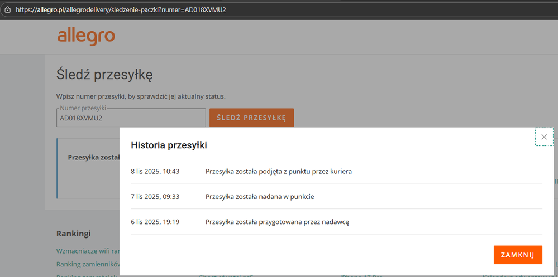Image resolution: width=558 pixels, height=277 pixels.
Task: Click the ŚLEDŹ PRZESYŁKĘ button
Action: 251,118
